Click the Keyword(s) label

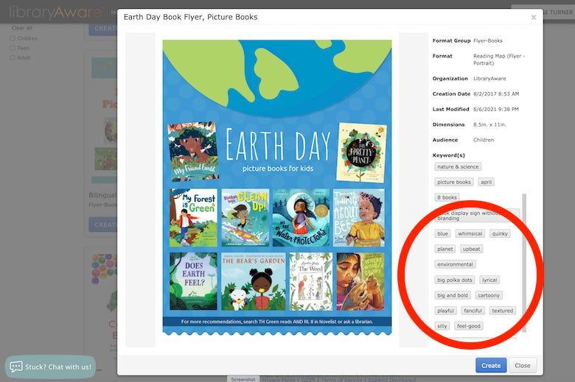[448, 155]
